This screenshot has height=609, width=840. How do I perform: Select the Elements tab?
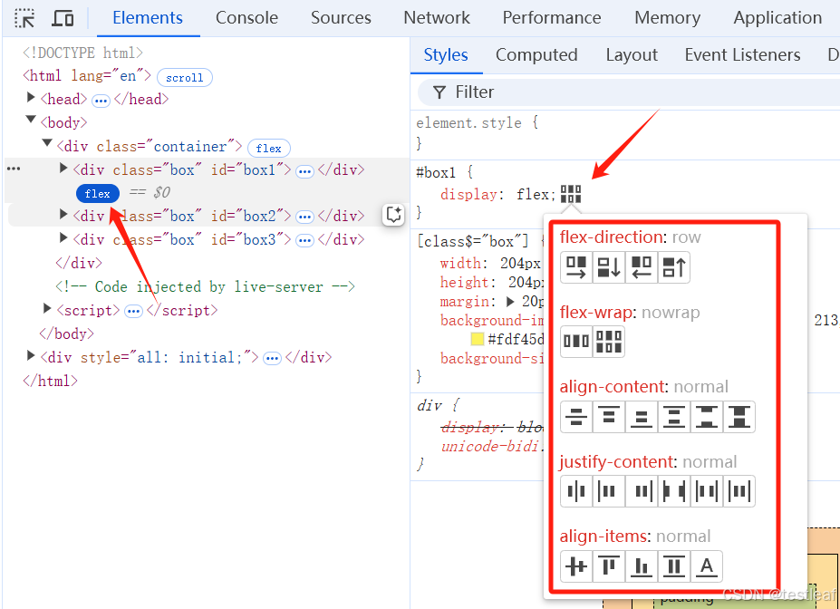click(x=148, y=18)
